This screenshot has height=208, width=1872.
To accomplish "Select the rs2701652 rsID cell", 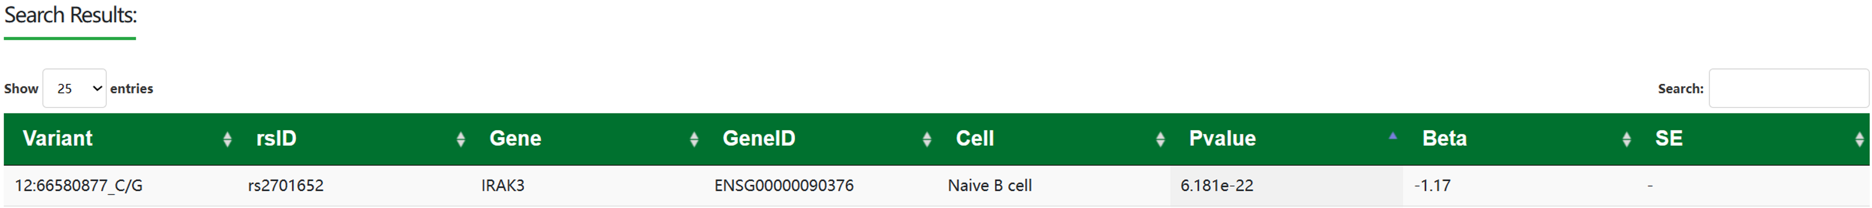I will point(285,185).
